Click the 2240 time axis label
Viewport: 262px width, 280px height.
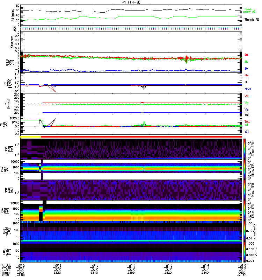click(94, 273)
